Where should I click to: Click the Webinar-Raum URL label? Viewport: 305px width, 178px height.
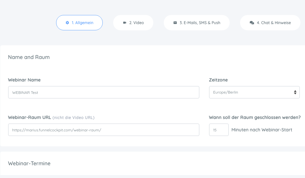[x=29, y=118]
